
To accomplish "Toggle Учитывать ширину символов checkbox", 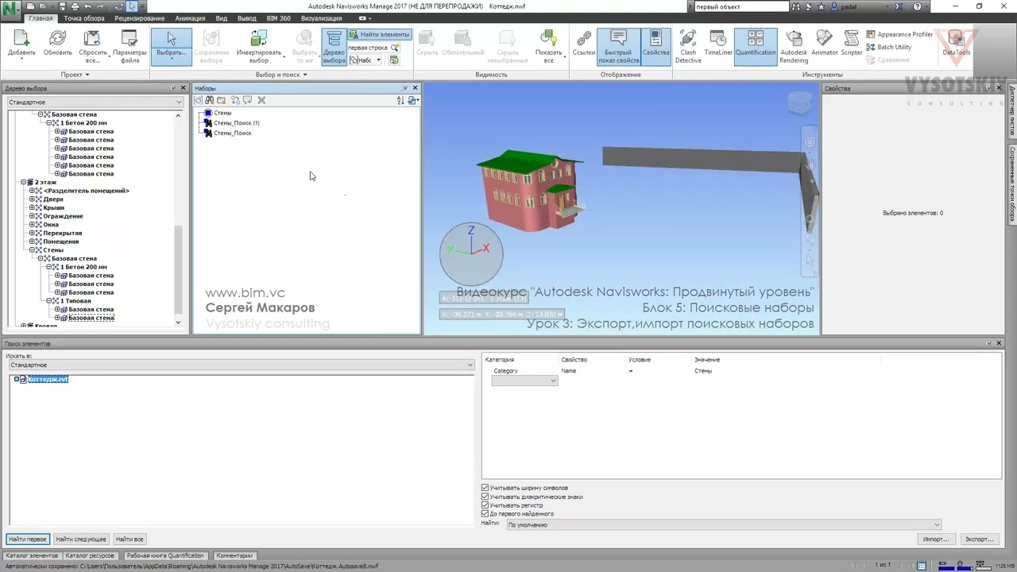I will (x=485, y=488).
